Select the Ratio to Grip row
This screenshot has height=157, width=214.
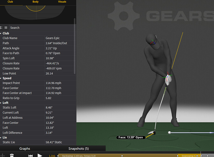coord(37,98)
